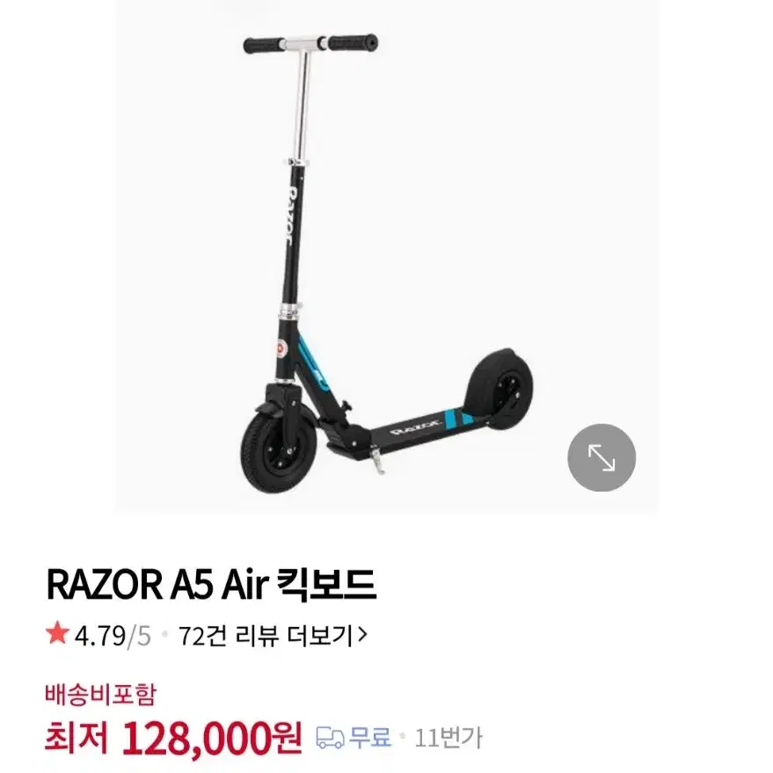This screenshot has height=773, width=773.
Task: Click the chevron after 리뷰 더보기
Action: [x=362, y=635]
